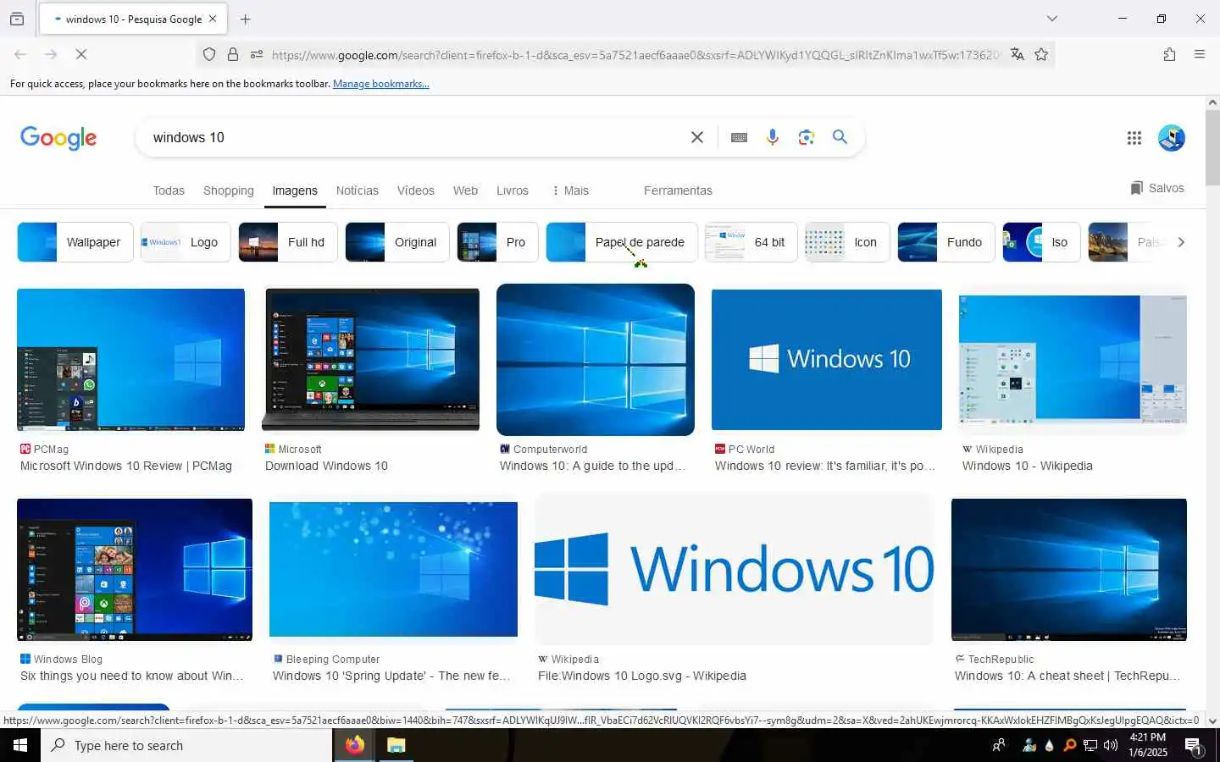This screenshot has width=1220, height=762.
Task: Open the list all tabs dropdown
Action: point(1051,19)
